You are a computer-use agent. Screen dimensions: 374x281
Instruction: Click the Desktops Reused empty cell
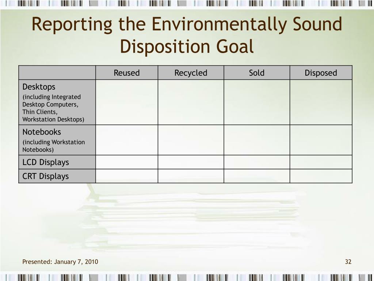coord(127,102)
